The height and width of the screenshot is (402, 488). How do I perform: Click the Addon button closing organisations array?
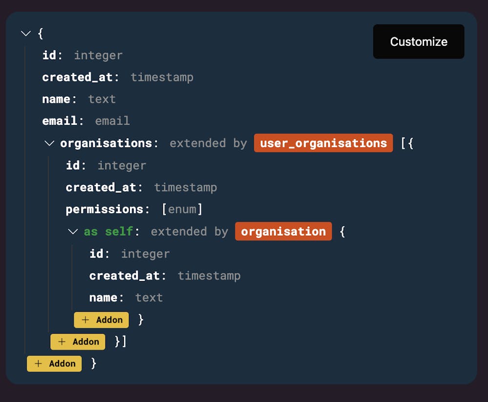(78, 342)
